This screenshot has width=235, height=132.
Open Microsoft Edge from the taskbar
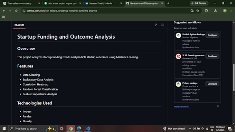(79, 129)
